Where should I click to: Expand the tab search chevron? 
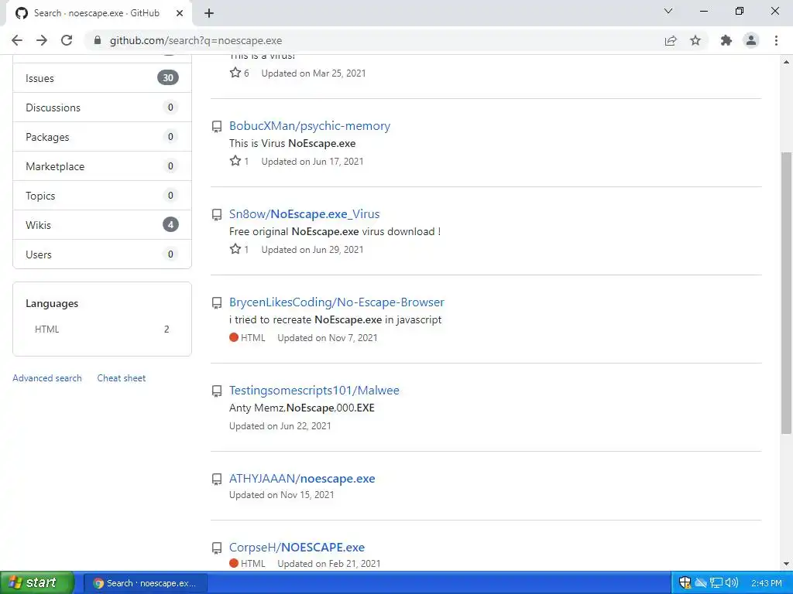(x=668, y=11)
